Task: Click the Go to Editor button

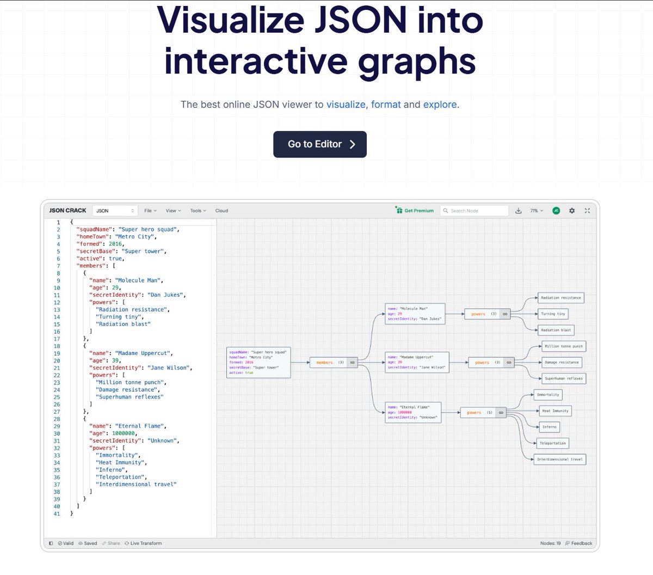Action: click(x=320, y=144)
